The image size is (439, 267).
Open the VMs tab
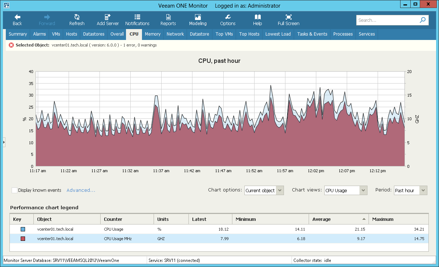click(x=56, y=34)
